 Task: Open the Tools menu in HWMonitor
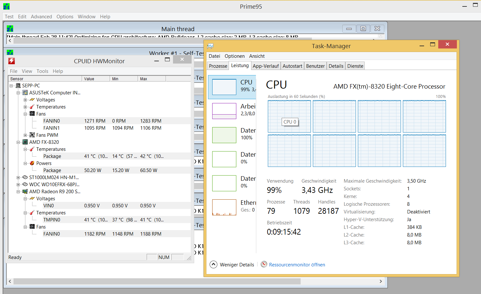click(x=42, y=71)
